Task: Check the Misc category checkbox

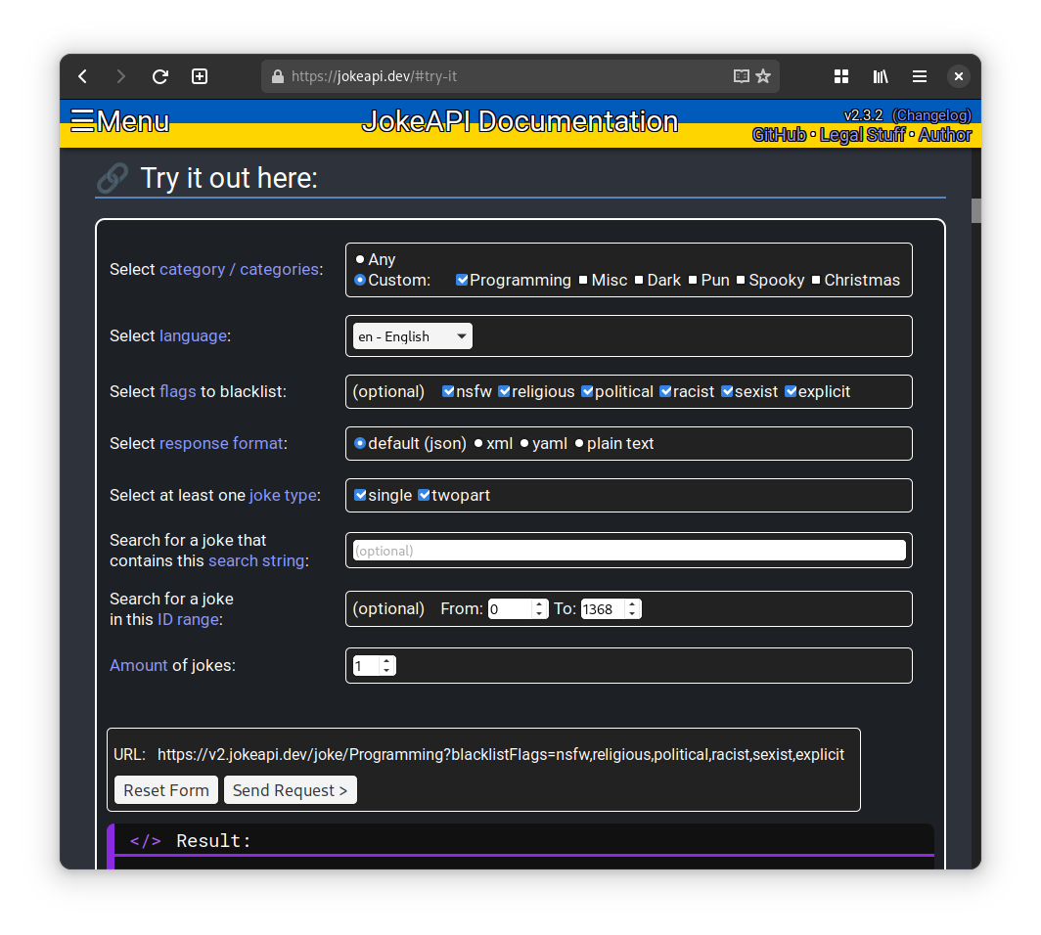Action: (583, 280)
